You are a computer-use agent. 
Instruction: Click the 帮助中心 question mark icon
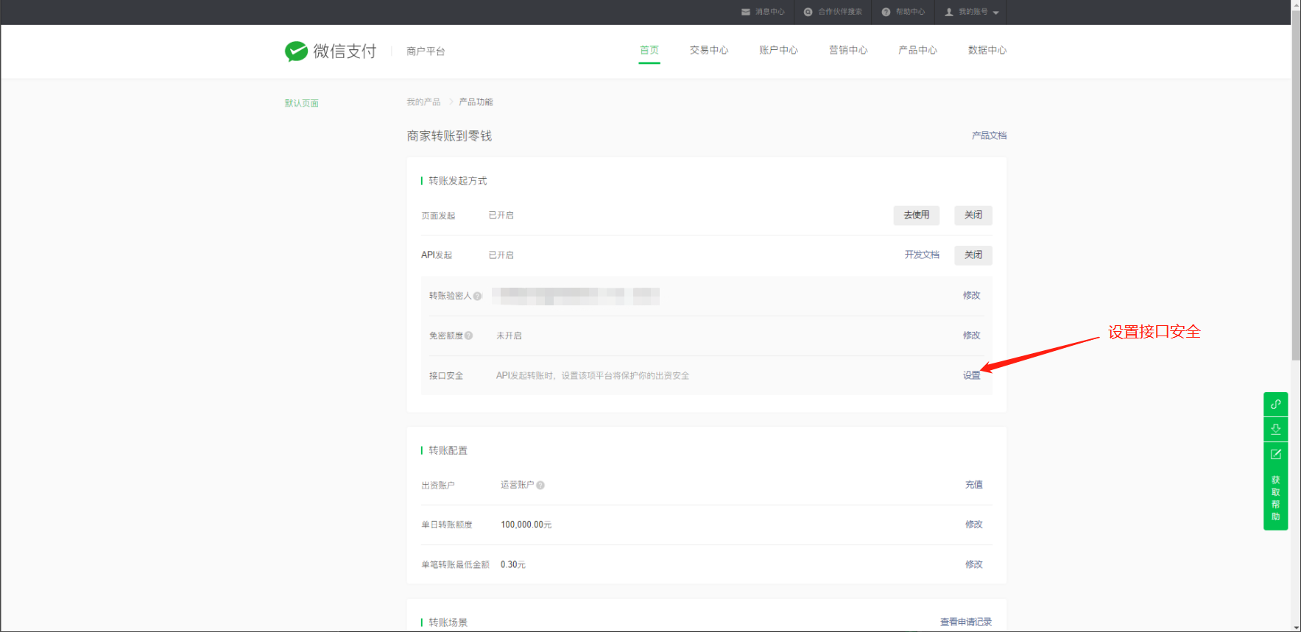pyautogui.click(x=886, y=12)
